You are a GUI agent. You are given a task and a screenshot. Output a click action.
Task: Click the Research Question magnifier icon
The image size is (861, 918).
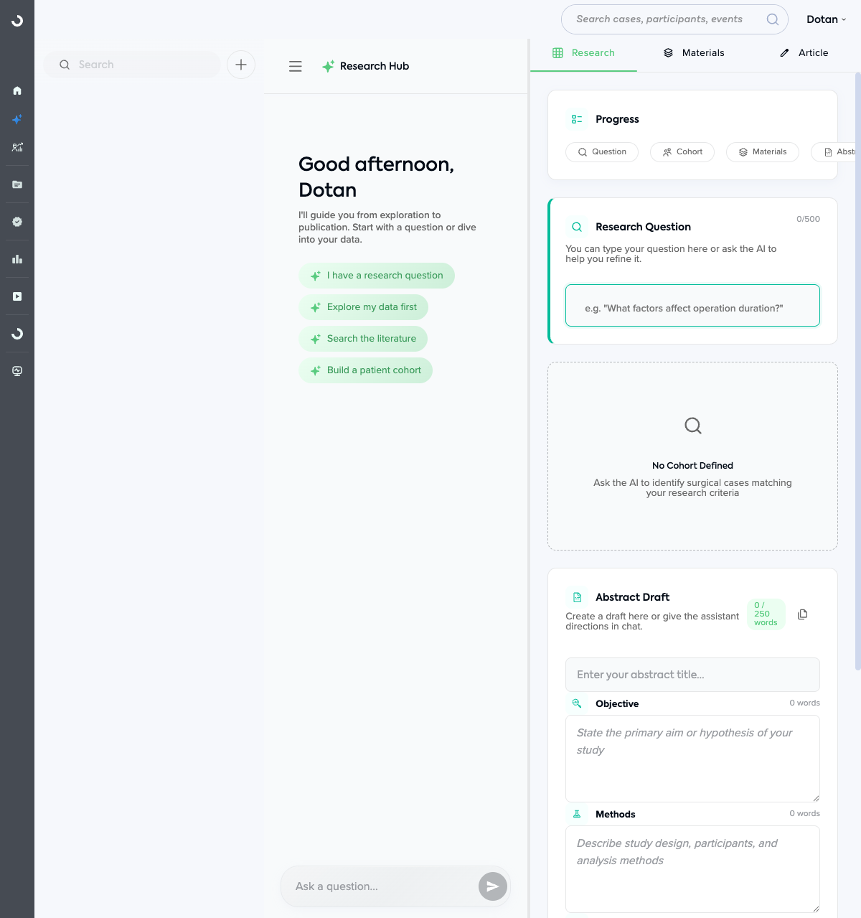click(x=577, y=227)
